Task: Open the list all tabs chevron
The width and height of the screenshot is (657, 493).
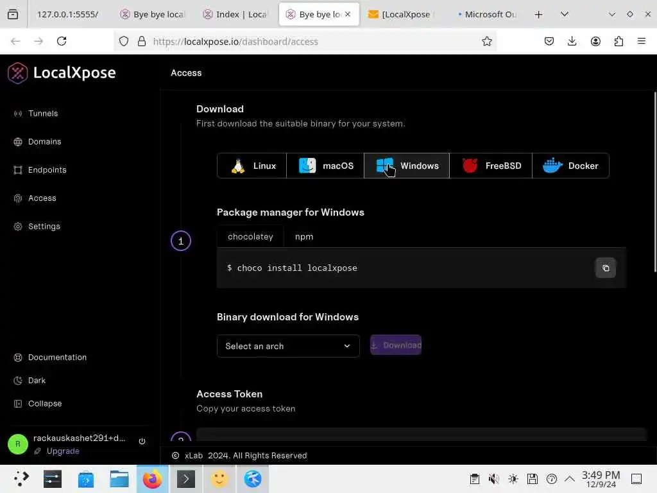Action: point(565,14)
